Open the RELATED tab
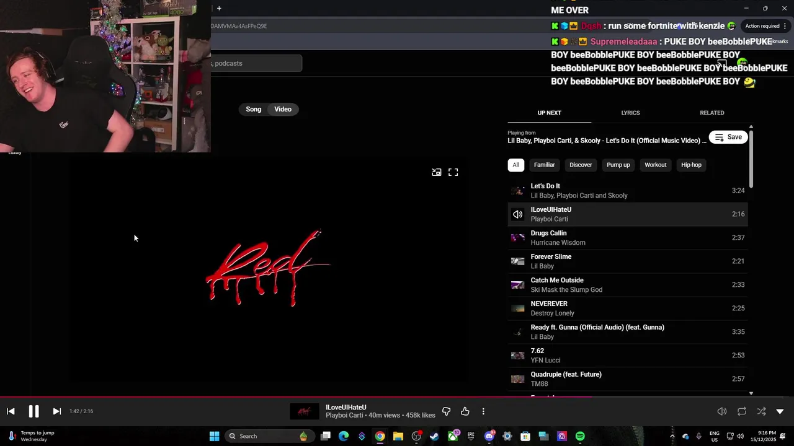794x446 pixels. [712, 113]
